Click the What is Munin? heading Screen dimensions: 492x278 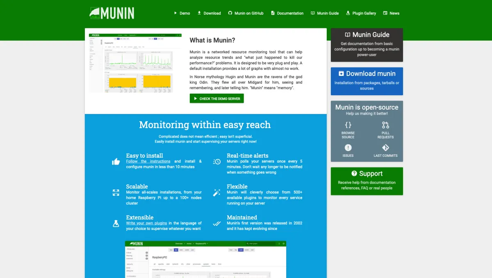coord(212,40)
